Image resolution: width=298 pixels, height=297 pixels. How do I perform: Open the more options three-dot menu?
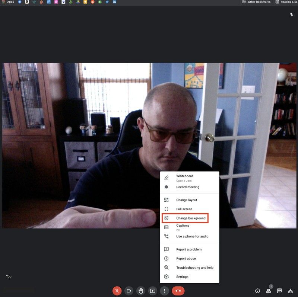pyautogui.click(x=164, y=291)
